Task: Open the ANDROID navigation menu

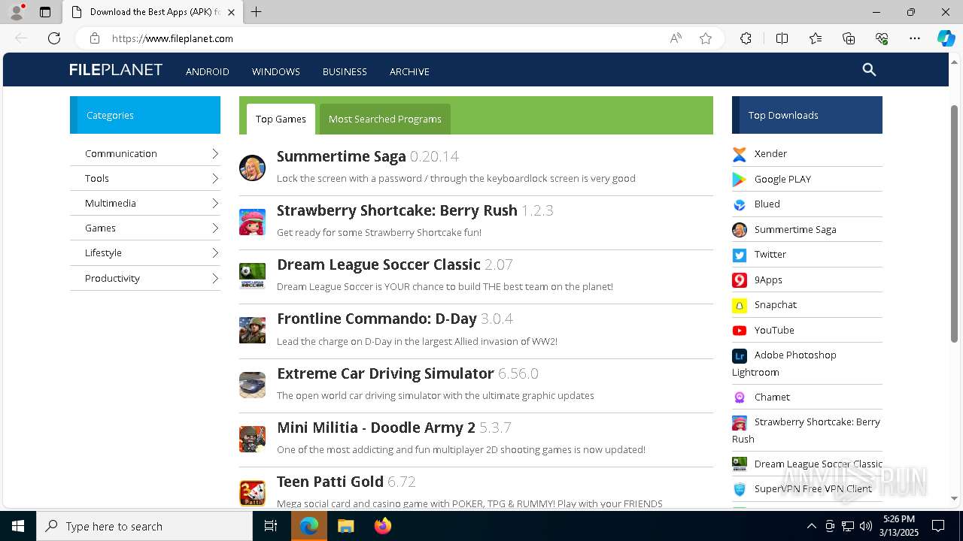Action: [x=208, y=71]
